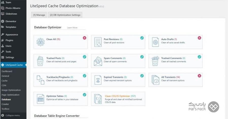Screen dimensions: 228x119
Task: Click the Clean All gear icon
Action: tap(41, 42)
